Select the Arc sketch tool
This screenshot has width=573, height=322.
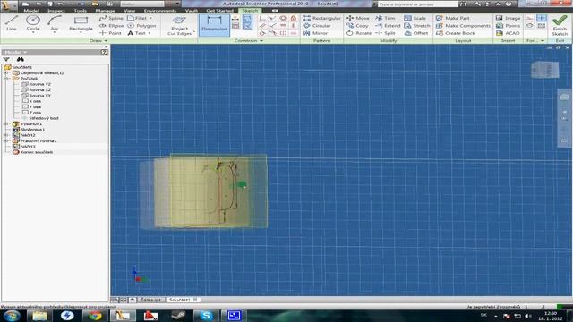pyautogui.click(x=55, y=23)
